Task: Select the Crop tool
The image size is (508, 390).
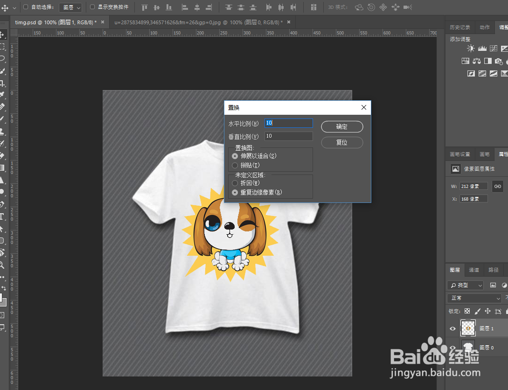Action: [x=2, y=83]
